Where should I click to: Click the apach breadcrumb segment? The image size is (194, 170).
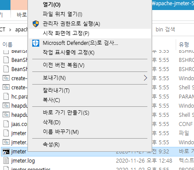click(21, 30)
